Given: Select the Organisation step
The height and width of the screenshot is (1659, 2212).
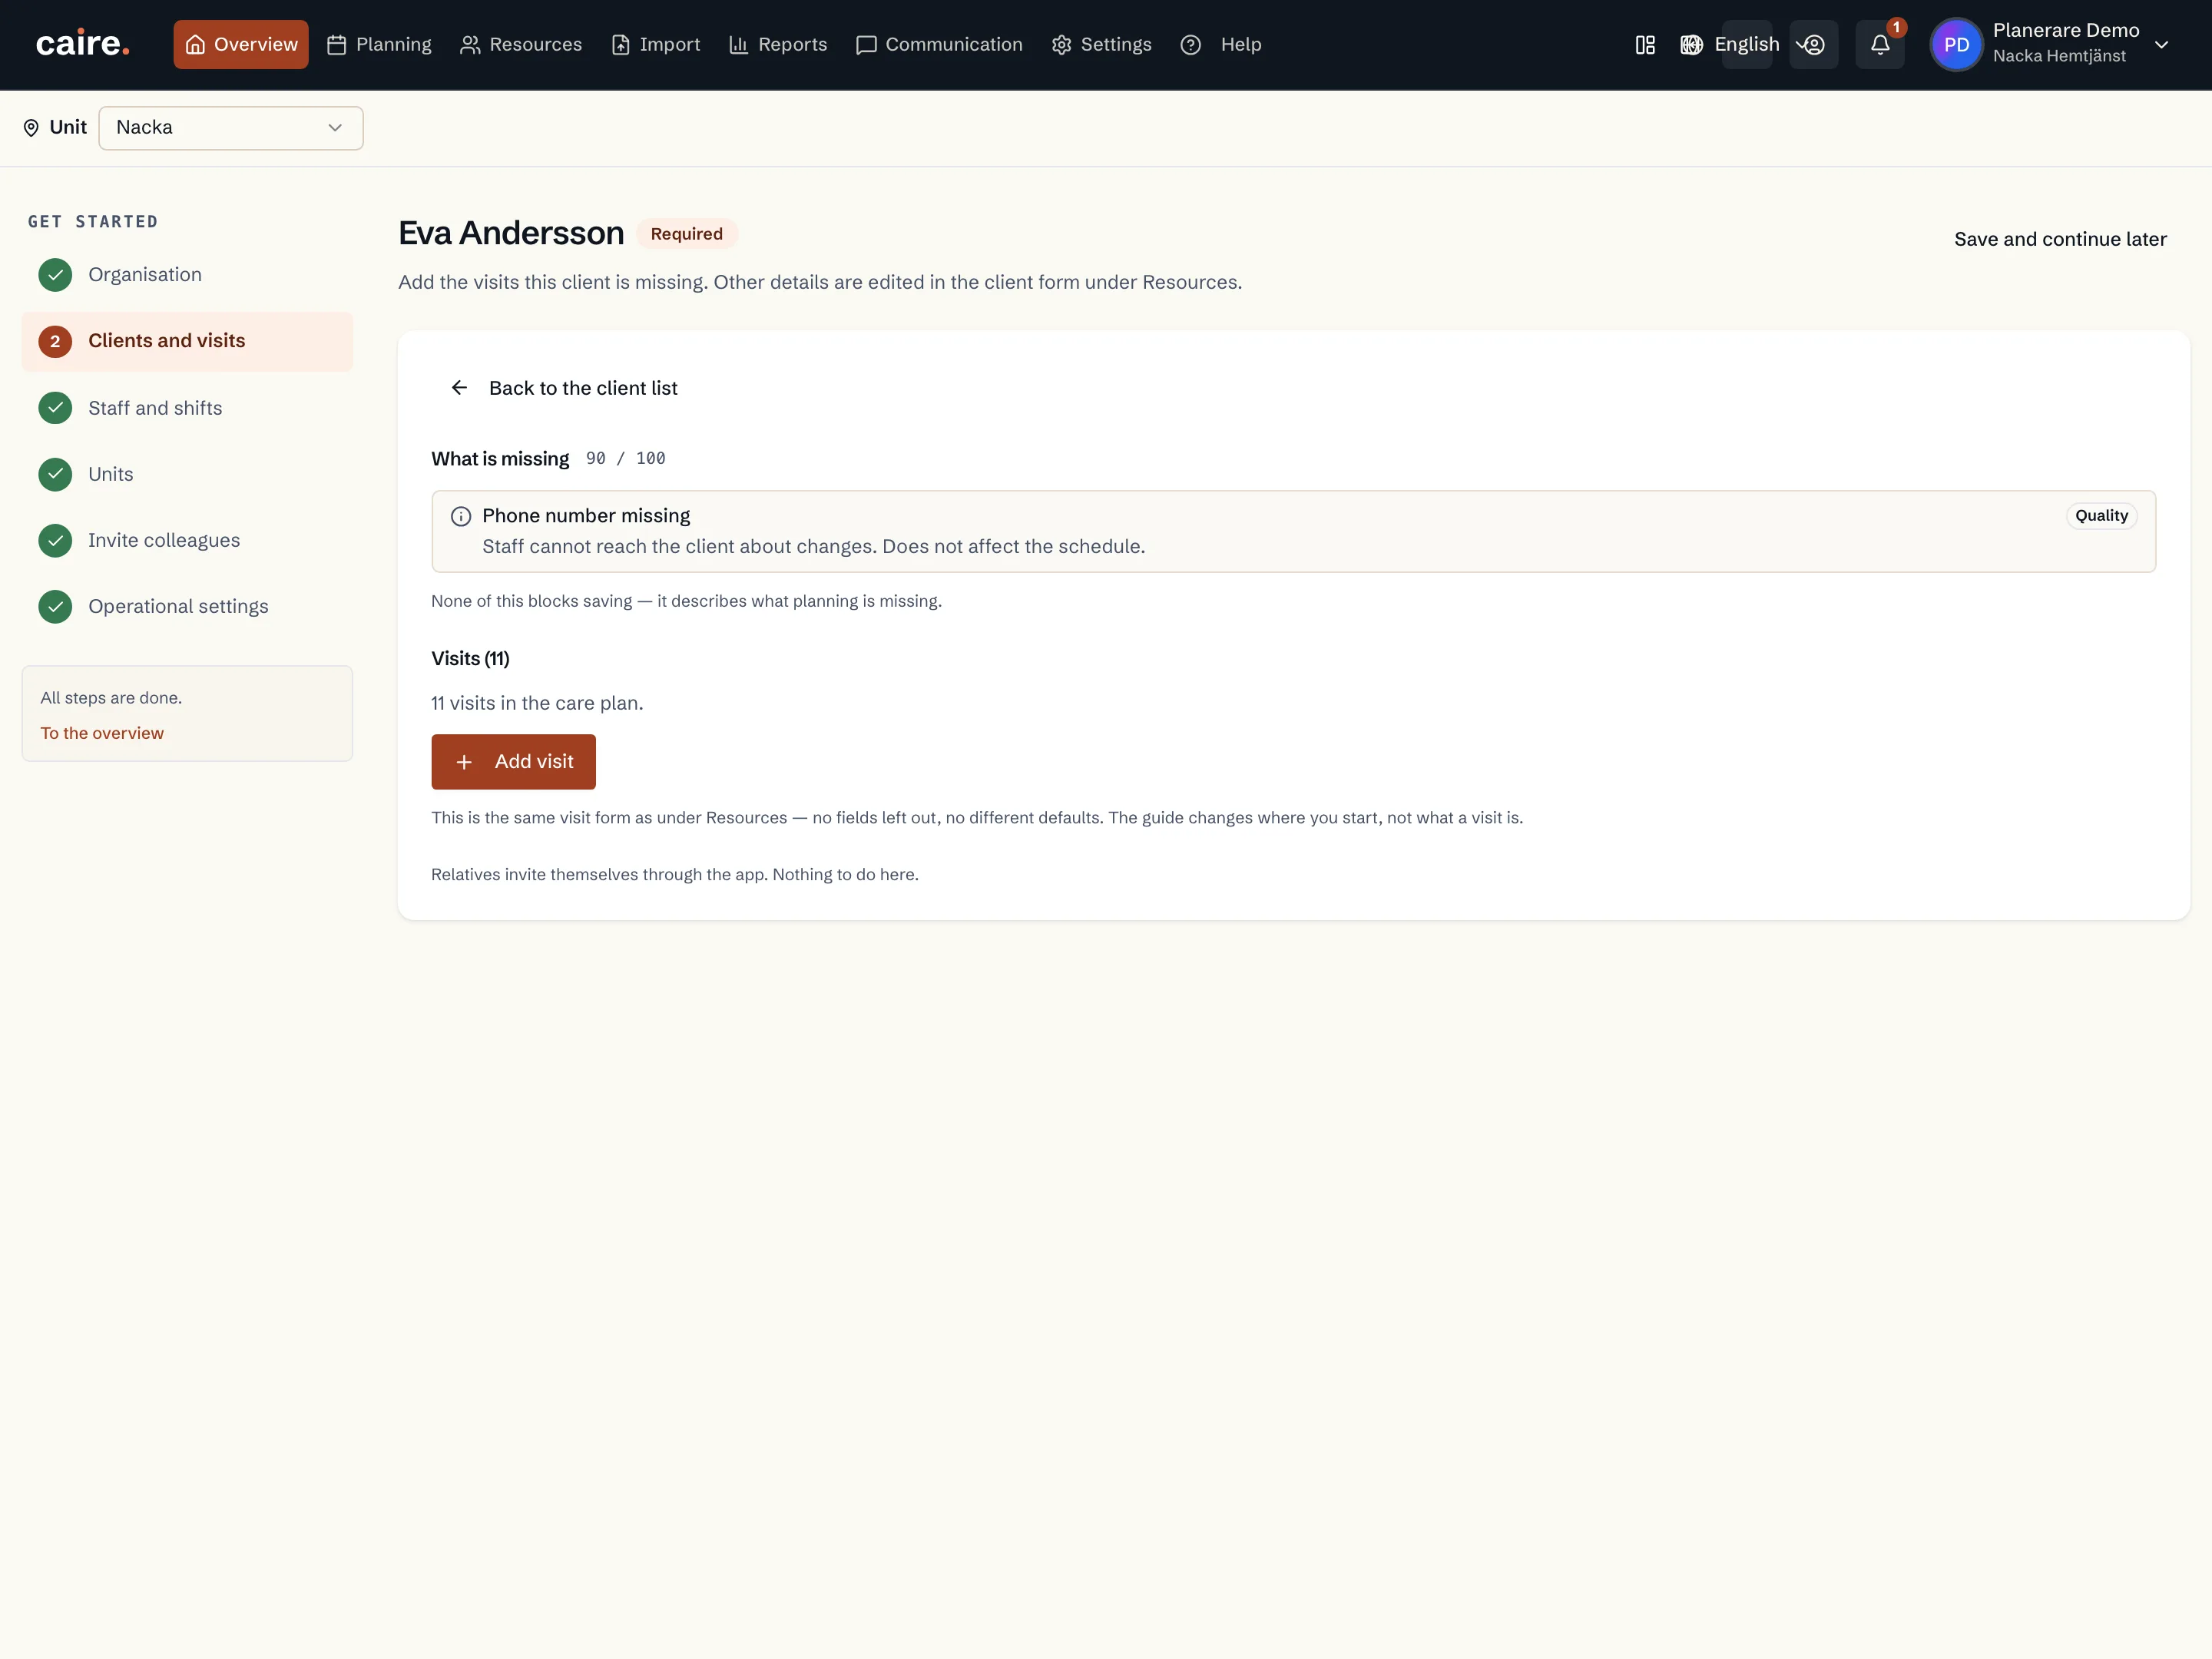Looking at the screenshot, I should 187,275.
